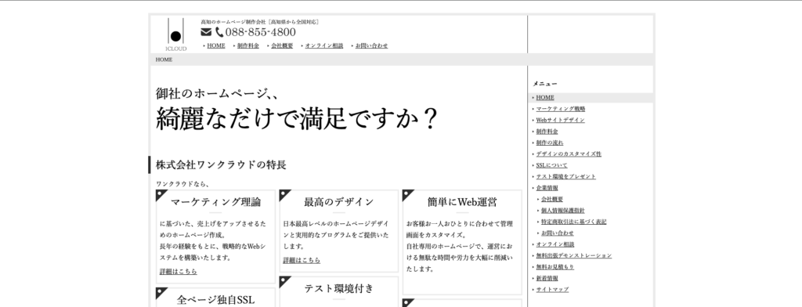This screenshot has width=802, height=307.
Task: Open 会社概要 under 企業情報 in sidebar
Action: tap(552, 199)
